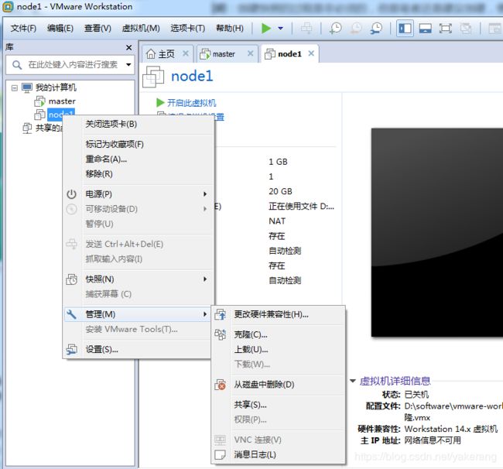Choose 更改硬件兼容性(H)... in submenu

pos(279,314)
